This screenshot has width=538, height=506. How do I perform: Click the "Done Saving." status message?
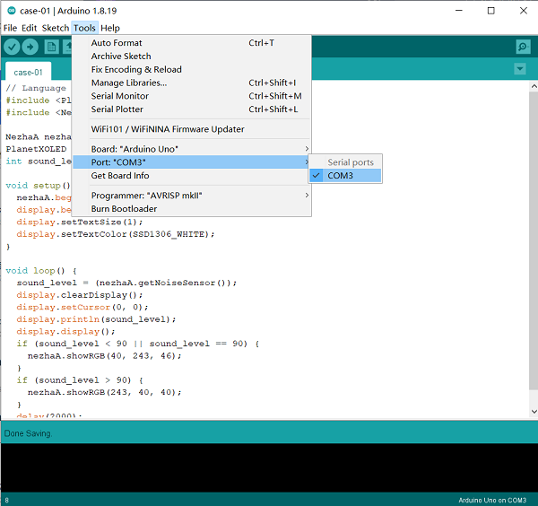tap(28, 433)
